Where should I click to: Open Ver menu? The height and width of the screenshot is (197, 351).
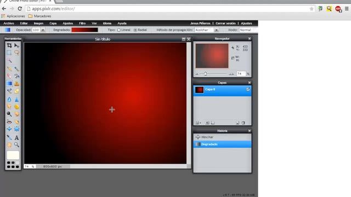tap(94, 23)
